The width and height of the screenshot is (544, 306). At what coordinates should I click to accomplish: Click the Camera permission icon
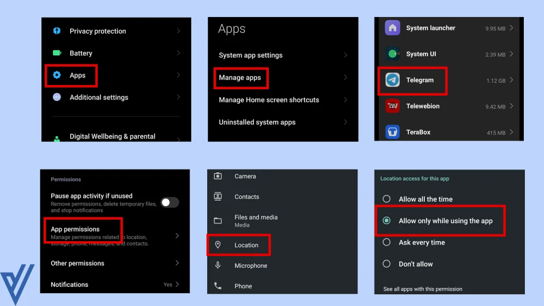pos(218,176)
